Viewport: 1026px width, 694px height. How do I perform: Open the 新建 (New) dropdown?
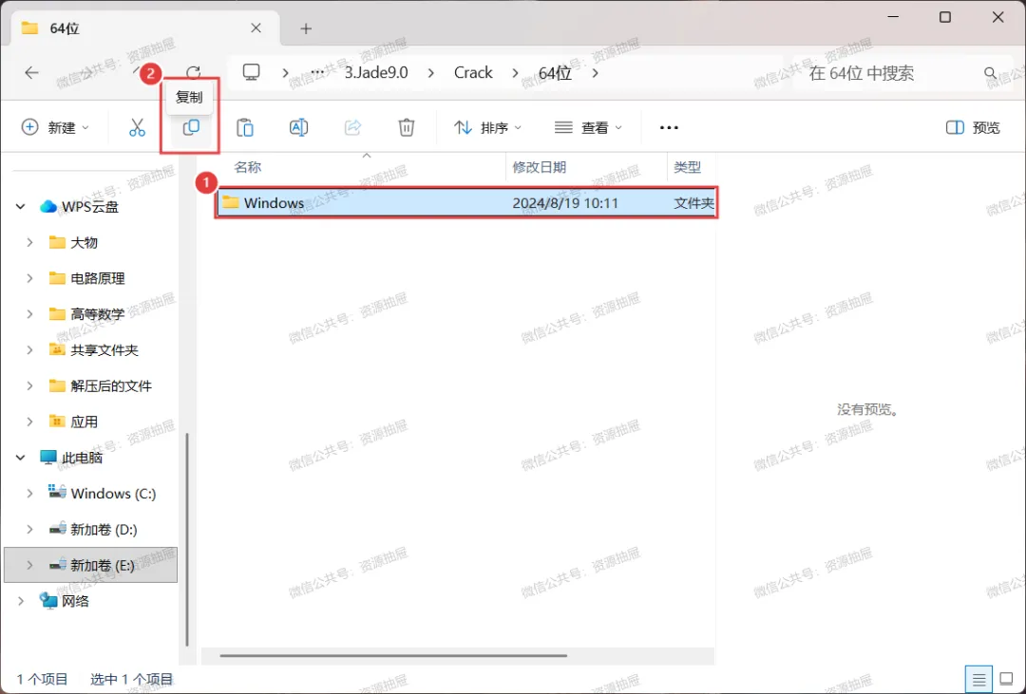click(55, 127)
